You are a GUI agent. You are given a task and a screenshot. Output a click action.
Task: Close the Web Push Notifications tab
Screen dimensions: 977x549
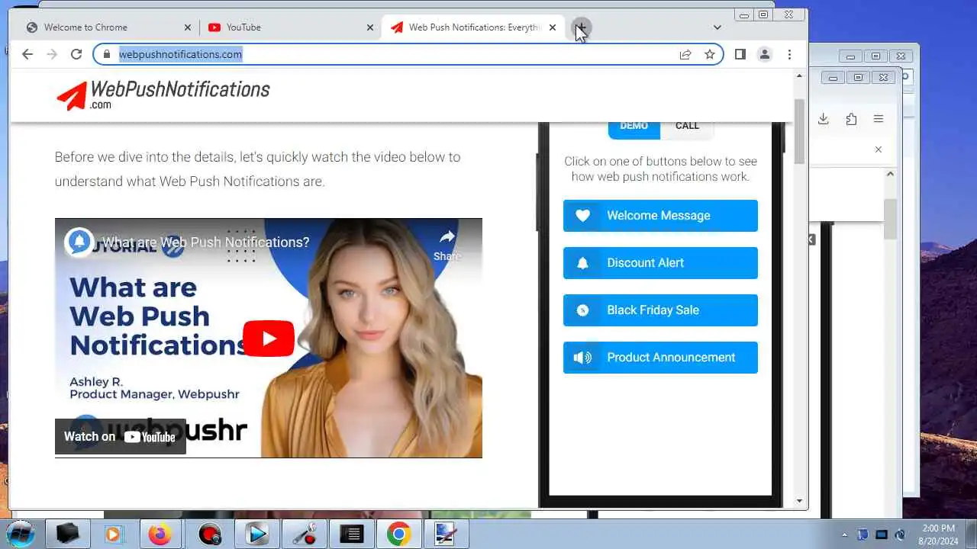click(553, 27)
